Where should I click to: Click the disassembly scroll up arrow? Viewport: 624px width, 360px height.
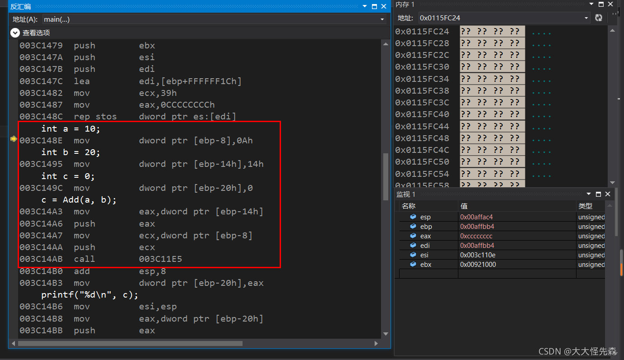tap(386, 44)
